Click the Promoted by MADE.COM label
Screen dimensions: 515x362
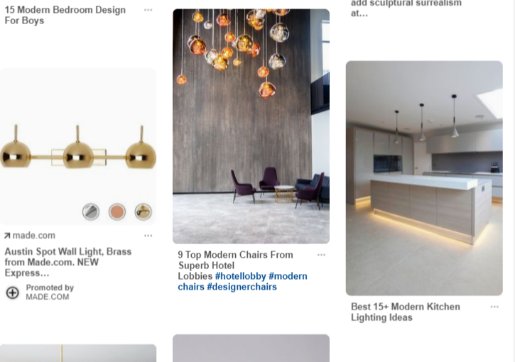50,292
